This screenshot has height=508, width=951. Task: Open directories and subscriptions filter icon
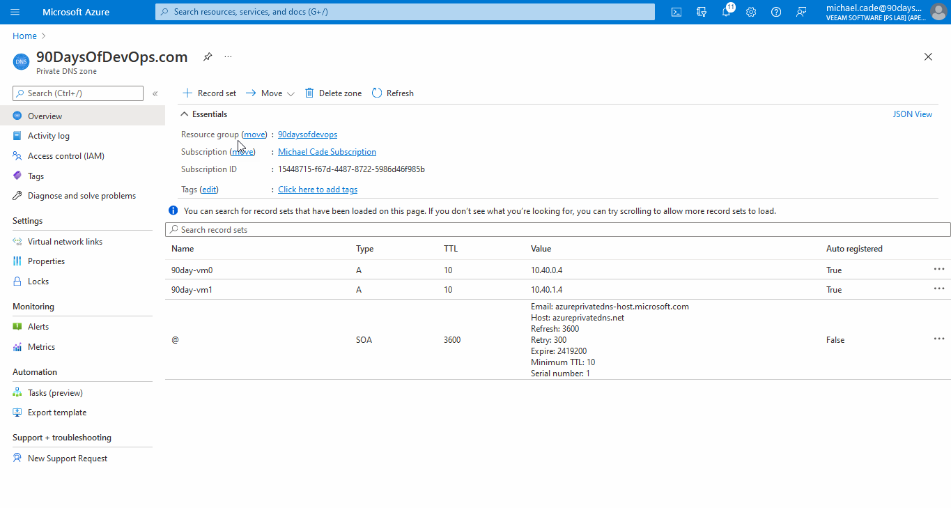[x=701, y=12]
